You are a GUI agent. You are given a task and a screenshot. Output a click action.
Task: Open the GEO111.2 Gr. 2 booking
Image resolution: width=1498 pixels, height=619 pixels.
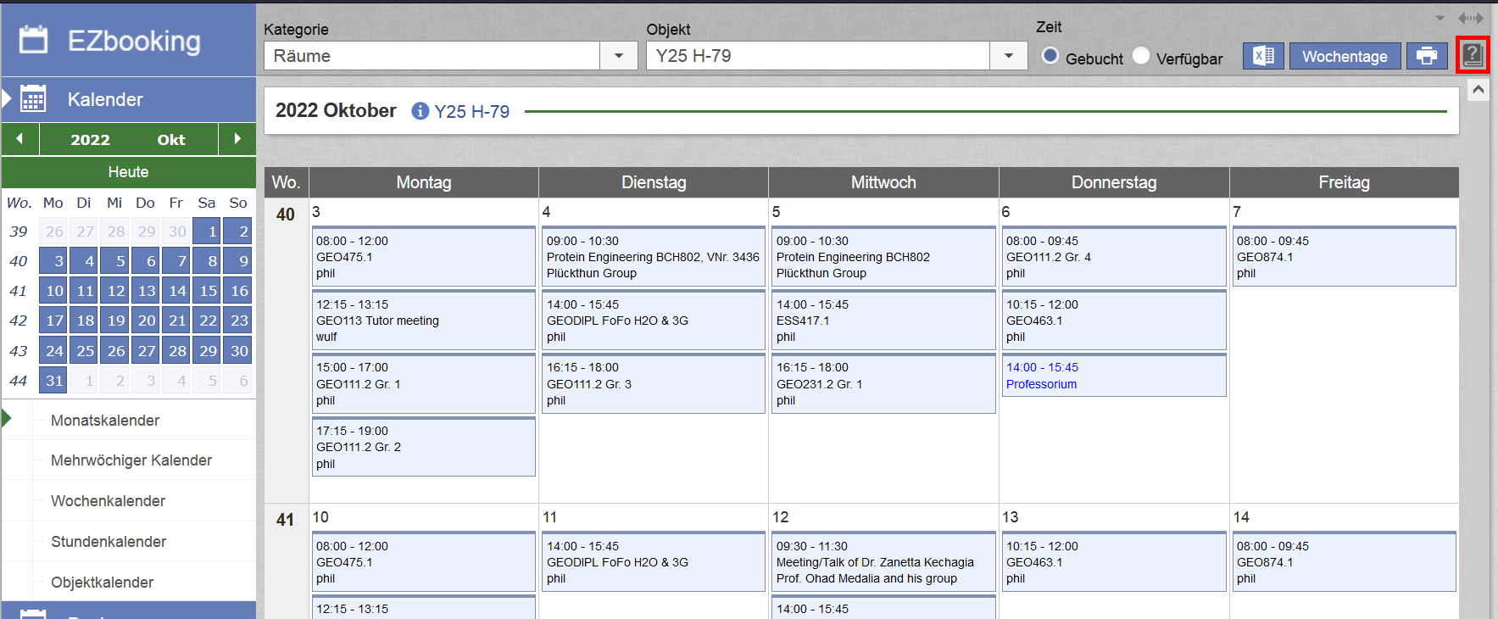pos(424,447)
